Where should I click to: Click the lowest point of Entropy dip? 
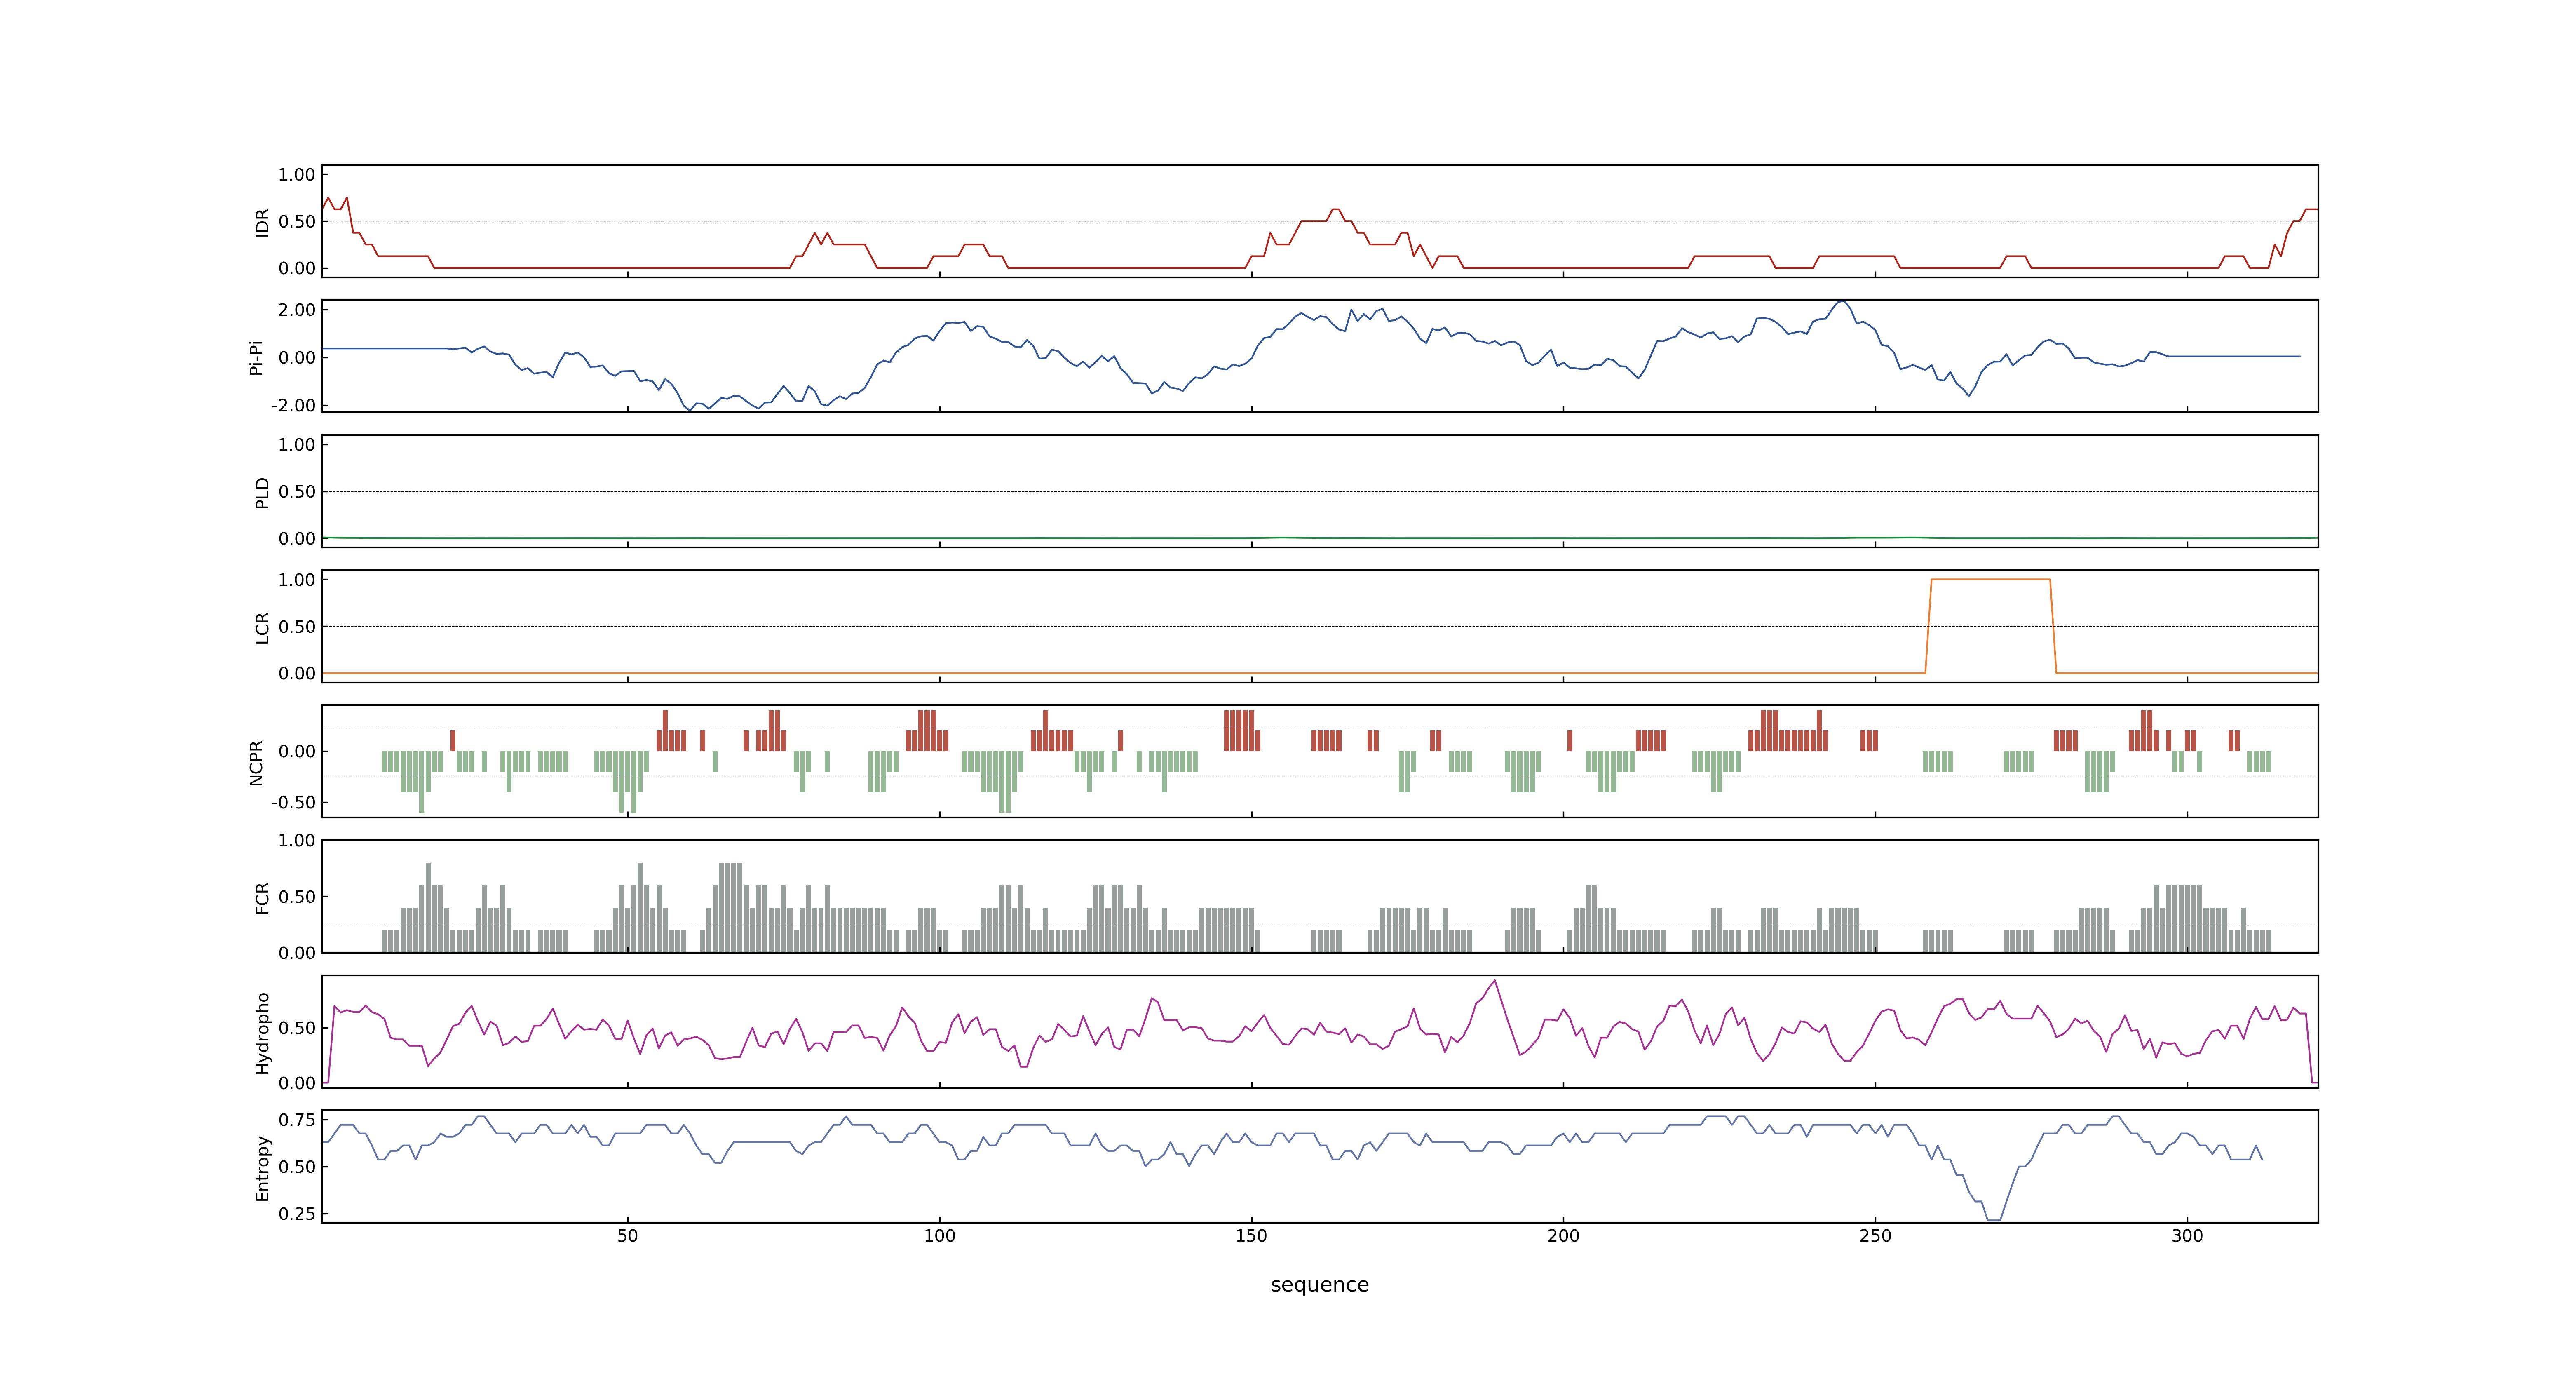(1993, 1220)
